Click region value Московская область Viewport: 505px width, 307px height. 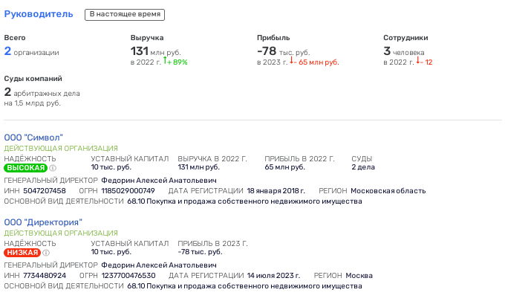pos(388,191)
